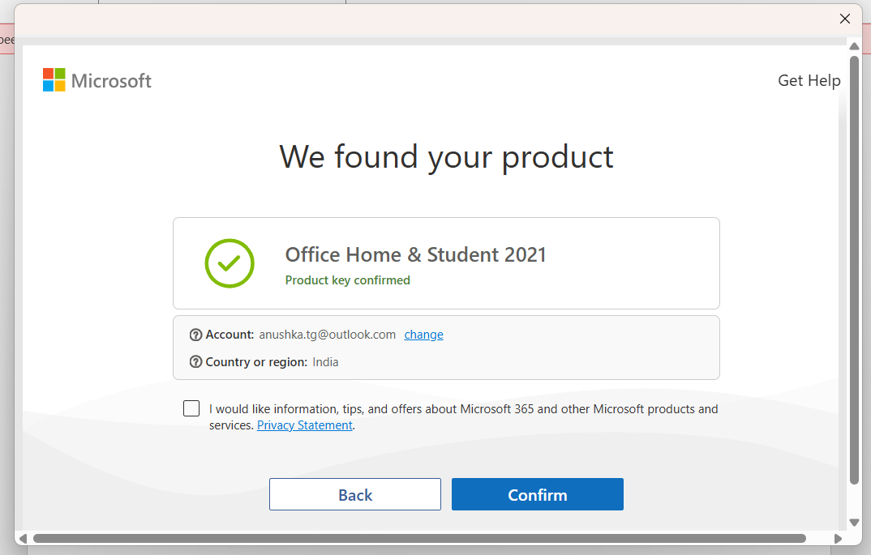Screen dimensions: 871x555
Task: Click the vertical scrollbar down arrow
Action: pos(854,523)
